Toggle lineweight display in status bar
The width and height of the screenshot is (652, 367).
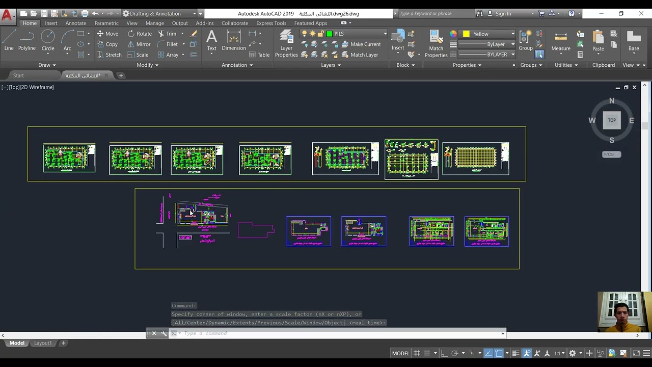click(515, 353)
